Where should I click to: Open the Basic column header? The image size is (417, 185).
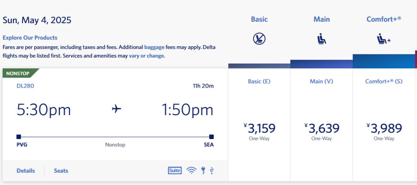coord(259,19)
